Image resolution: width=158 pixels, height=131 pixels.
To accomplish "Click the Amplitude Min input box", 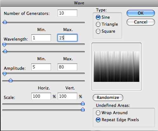I will pyautogui.click(x=41, y=67).
